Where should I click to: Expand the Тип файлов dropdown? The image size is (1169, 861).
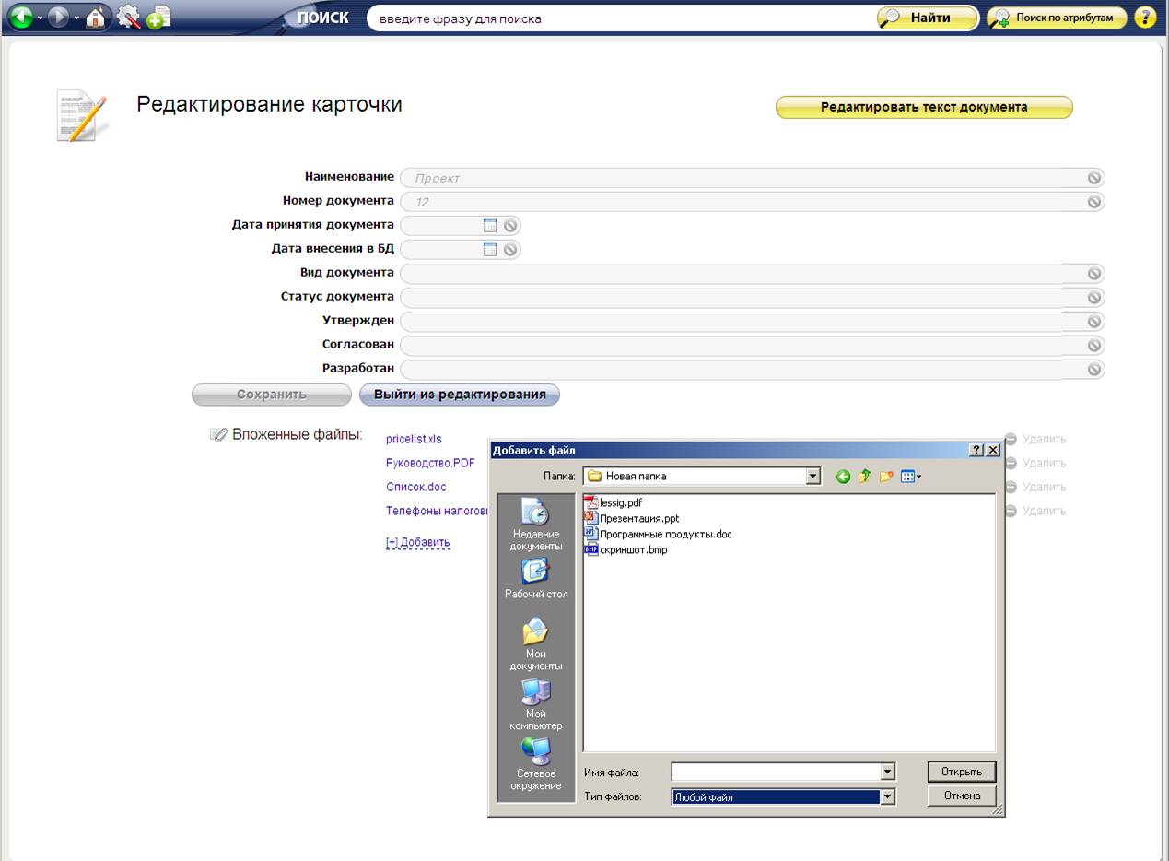[888, 797]
